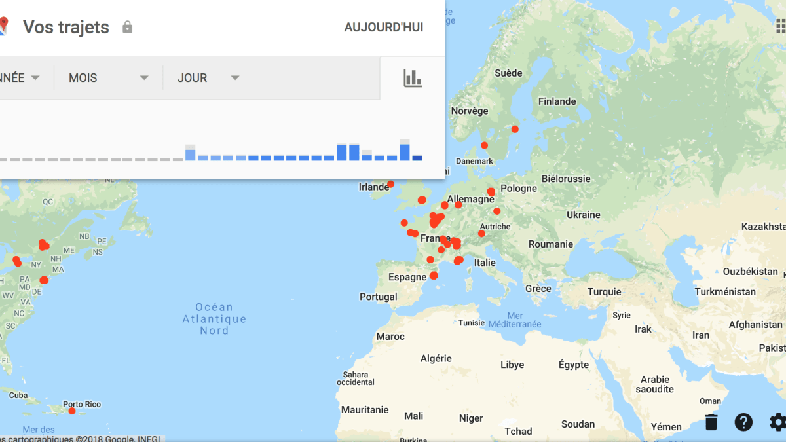Click the Espagne country label
Screen dimensions: 786x442
click(x=407, y=277)
